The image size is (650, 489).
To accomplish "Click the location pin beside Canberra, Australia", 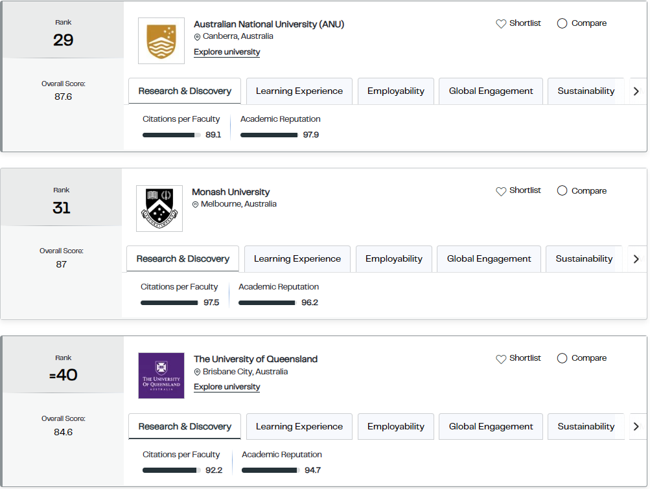I will 197,37.
